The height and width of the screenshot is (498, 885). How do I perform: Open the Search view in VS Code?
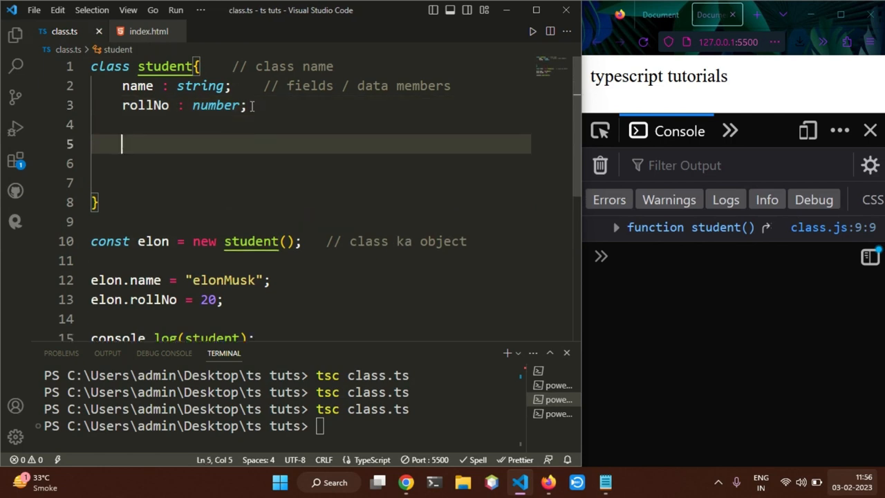click(x=15, y=66)
